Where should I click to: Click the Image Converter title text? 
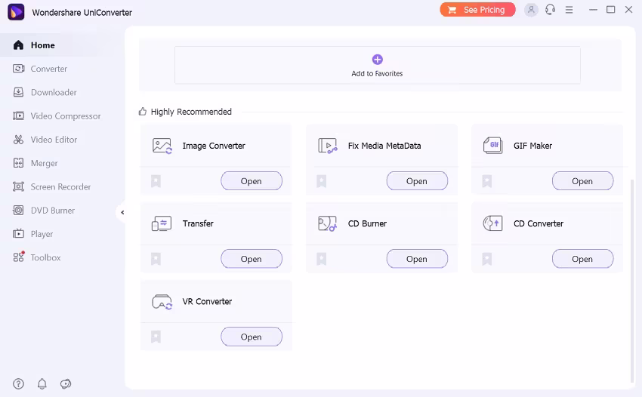click(x=214, y=146)
